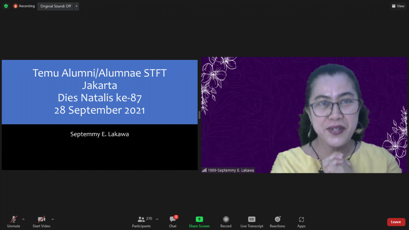Click the red Leave button
This screenshot has height=230, width=409.
click(x=396, y=222)
